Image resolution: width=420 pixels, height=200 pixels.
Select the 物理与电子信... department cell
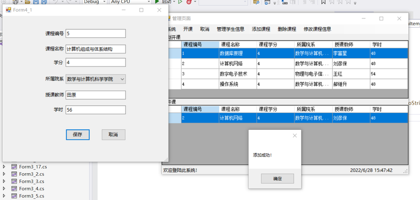[313, 74]
